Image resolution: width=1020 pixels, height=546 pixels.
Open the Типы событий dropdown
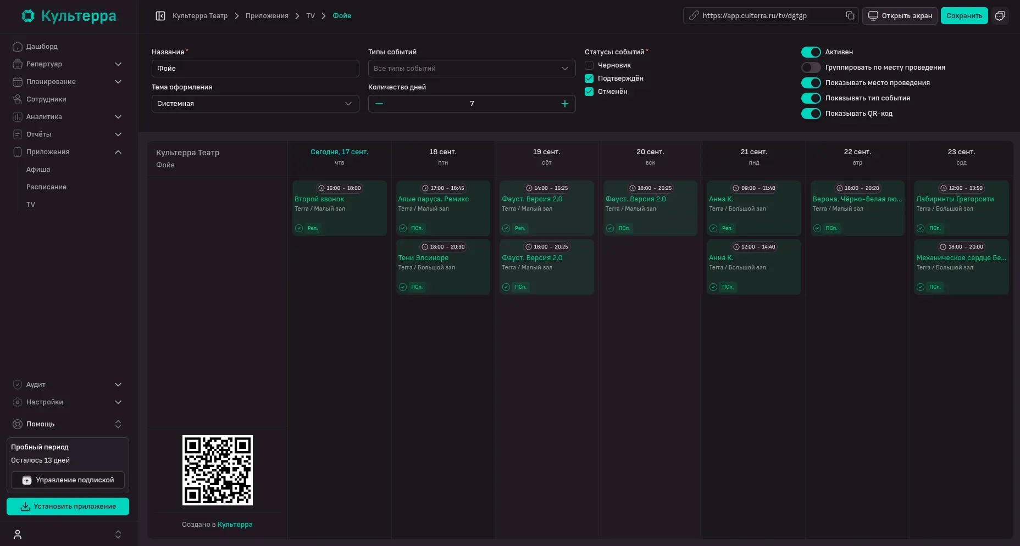pos(472,69)
